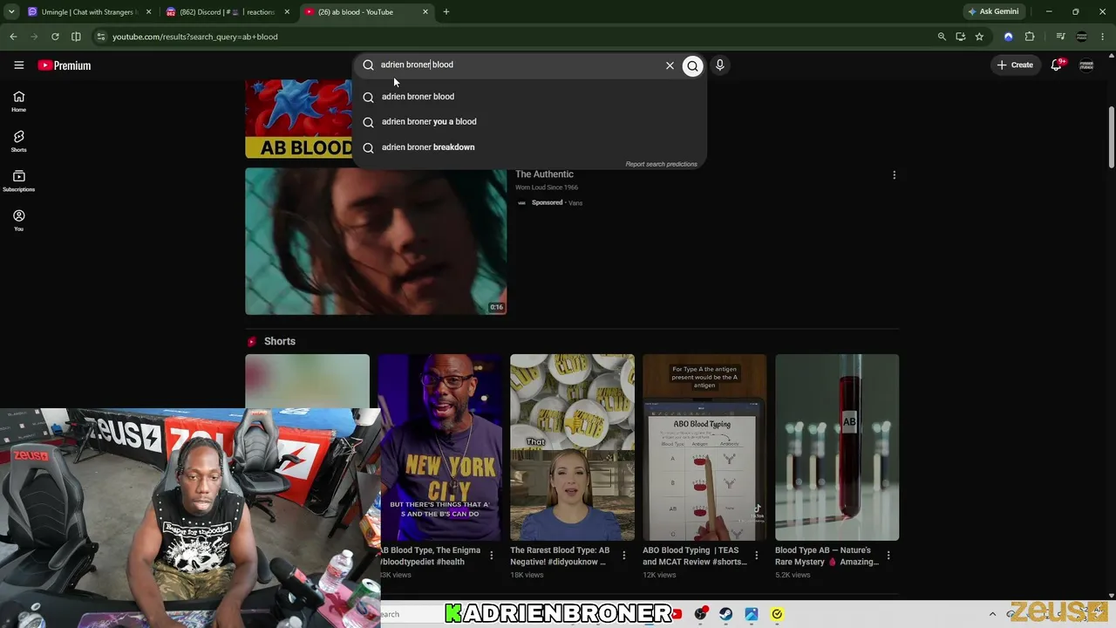Open the media control playlist icon
This screenshot has width=1116, height=628.
[x=1060, y=37]
